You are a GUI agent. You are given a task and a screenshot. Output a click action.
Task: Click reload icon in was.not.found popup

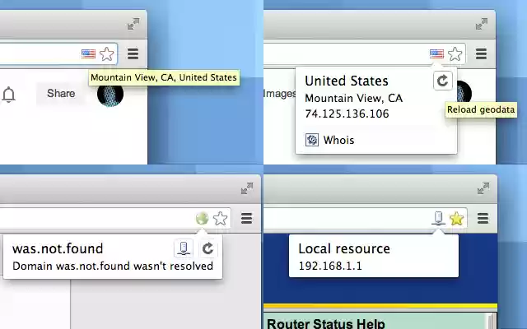click(208, 248)
